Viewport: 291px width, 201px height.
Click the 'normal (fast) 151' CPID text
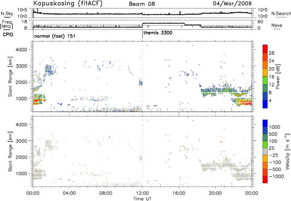(x=55, y=36)
